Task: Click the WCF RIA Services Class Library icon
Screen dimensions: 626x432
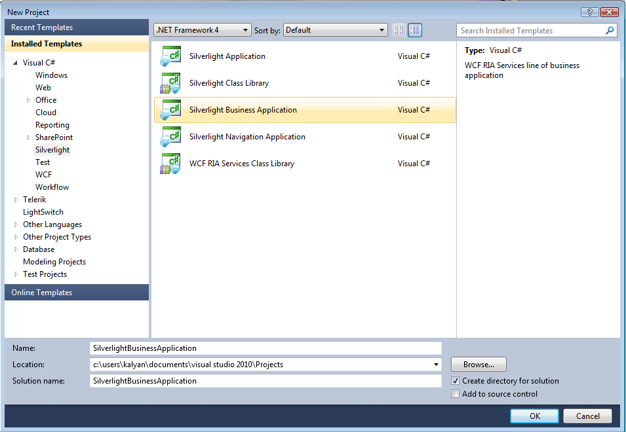Action: pos(170,164)
